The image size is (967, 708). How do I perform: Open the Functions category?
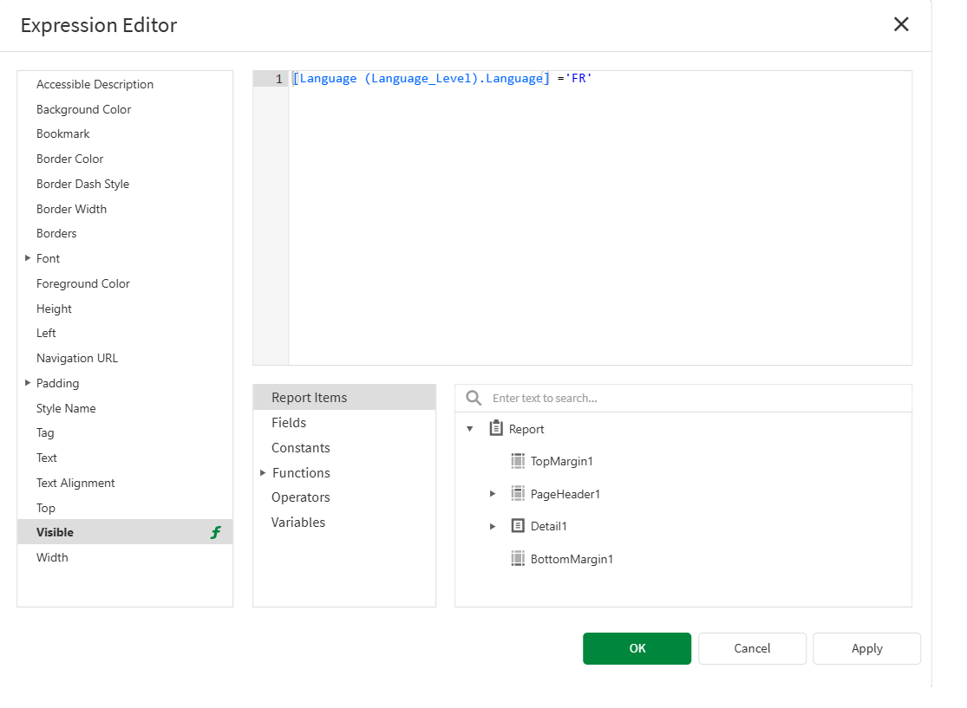tap(302, 473)
